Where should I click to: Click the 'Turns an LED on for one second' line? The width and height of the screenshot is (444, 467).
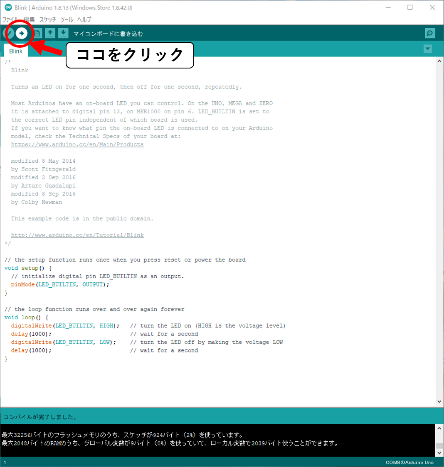[x=126, y=87]
